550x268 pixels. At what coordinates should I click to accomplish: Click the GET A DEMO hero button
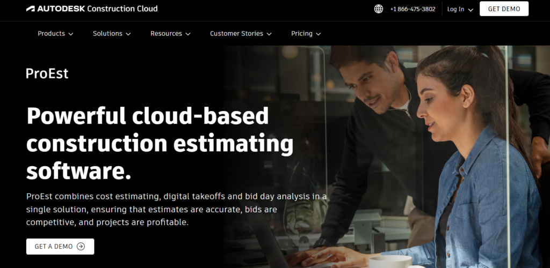[x=60, y=247]
